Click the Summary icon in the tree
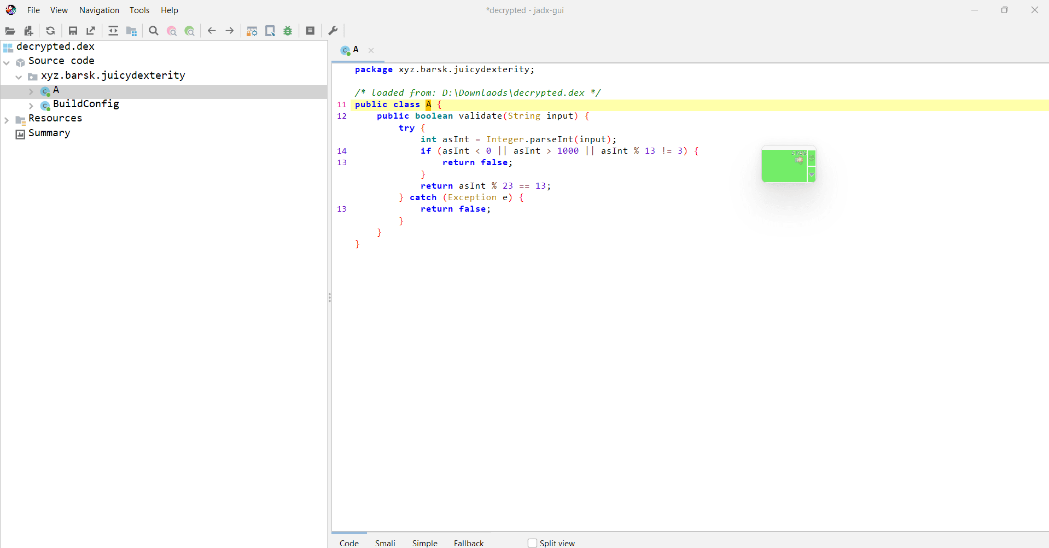The width and height of the screenshot is (1049, 548). [x=20, y=134]
